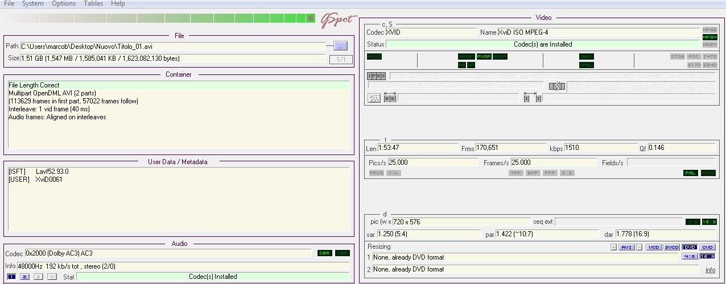
Task: Click the broken-link splice icon
Action: [557, 86]
